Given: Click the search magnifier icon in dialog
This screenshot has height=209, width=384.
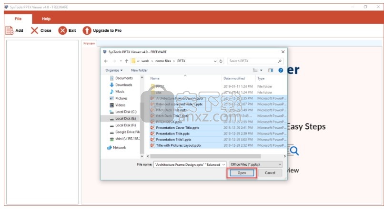Looking at the screenshot, I should tap(280, 61).
